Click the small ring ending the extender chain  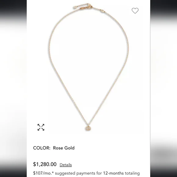[x=74, y=7]
